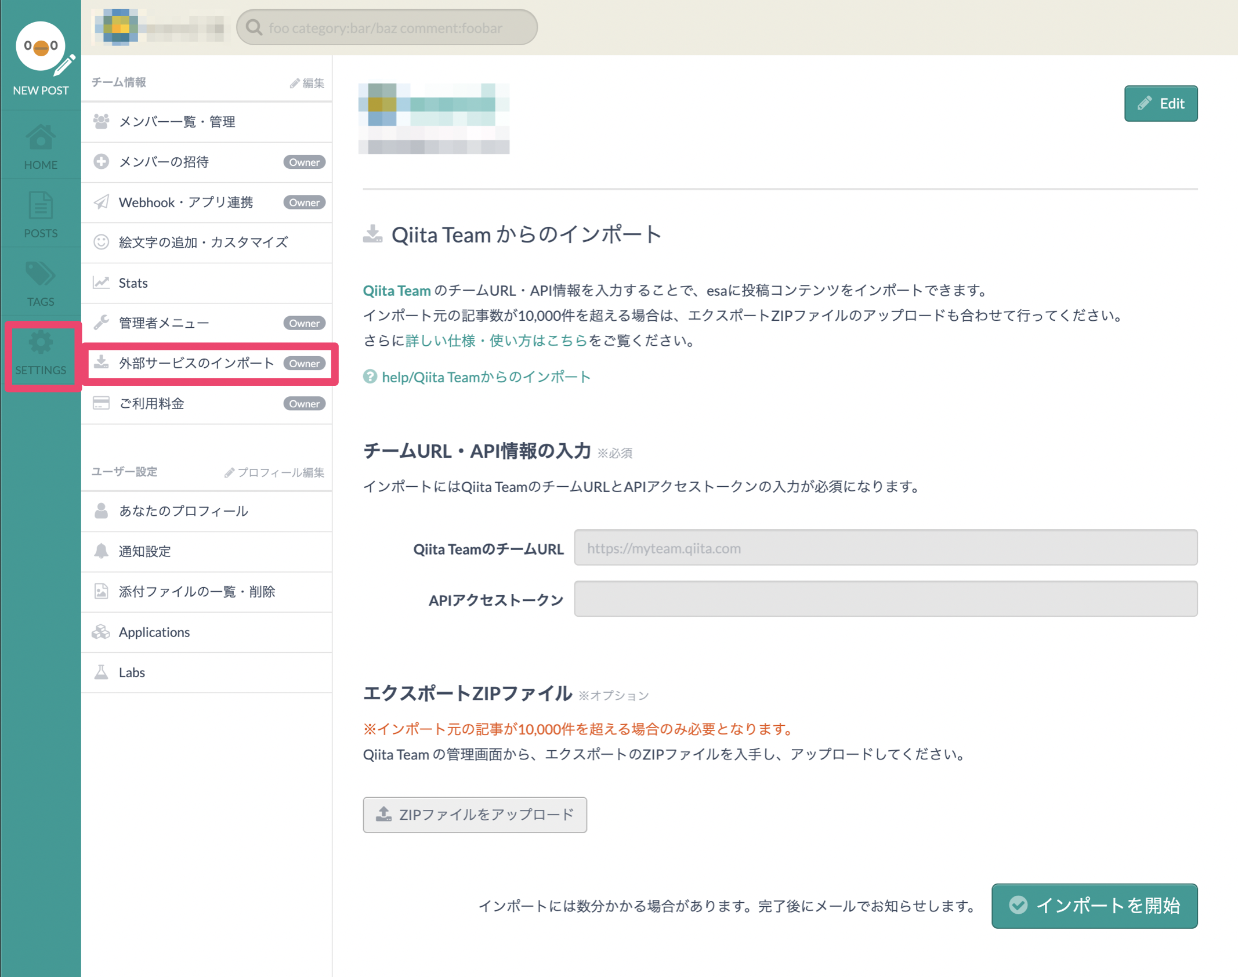Open 詳しい仕様・使い方はこちら link

click(x=497, y=341)
